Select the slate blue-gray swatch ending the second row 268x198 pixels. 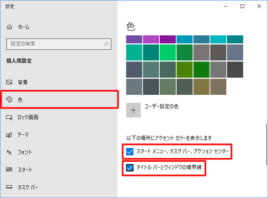(x=235, y=52)
